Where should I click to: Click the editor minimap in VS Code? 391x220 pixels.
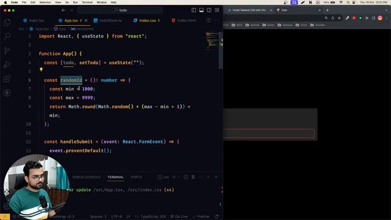coord(211,41)
